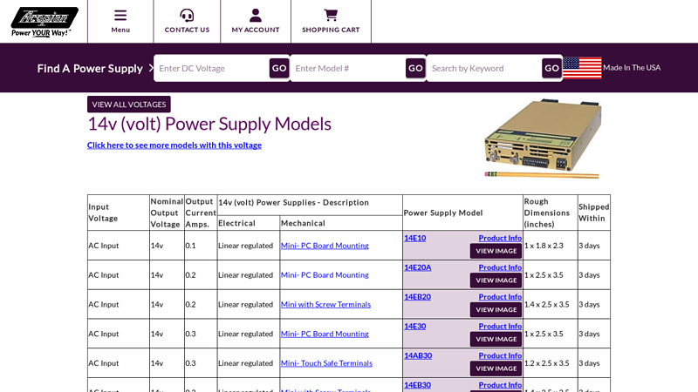Click GO next to Search by Keyword
The height and width of the screenshot is (392, 698).
551,68
